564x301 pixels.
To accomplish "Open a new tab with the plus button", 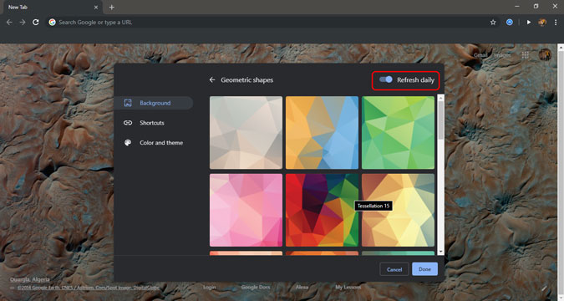I will pos(111,8).
